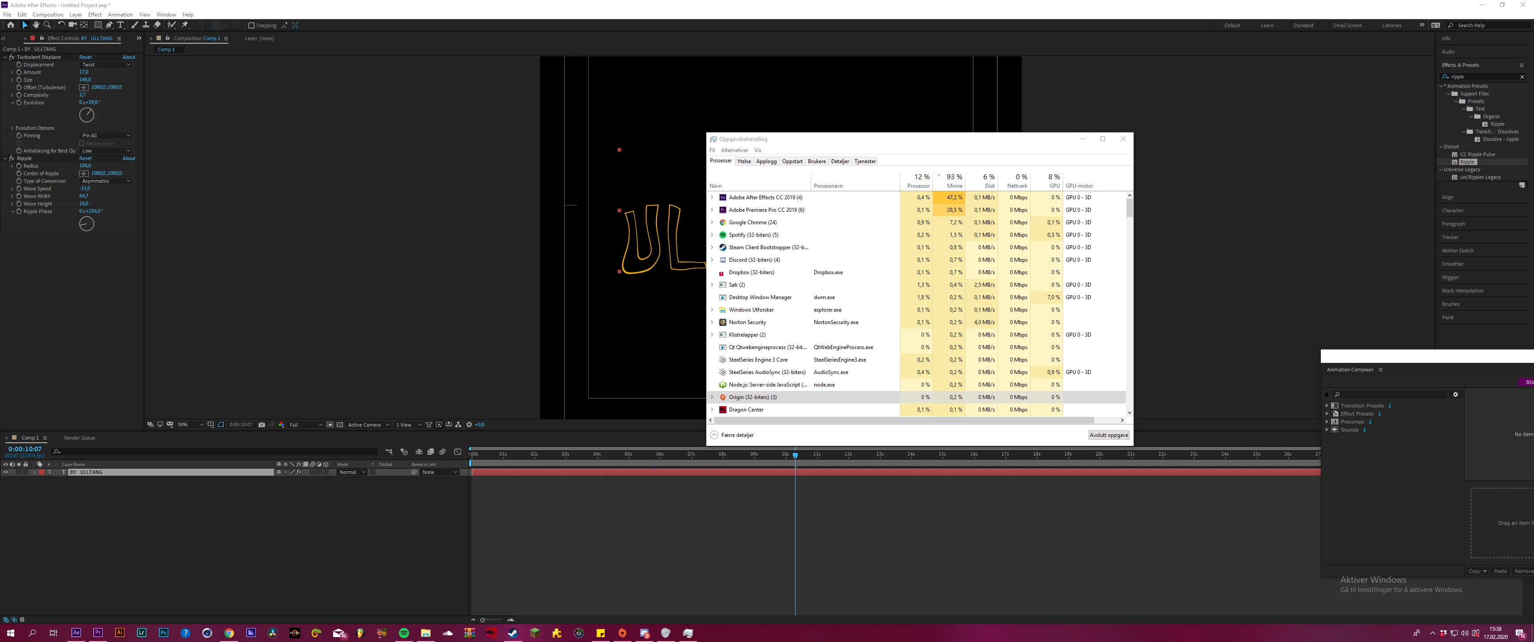Reset the Ripple effect
Viewport: 1534px width, 642px height.
pos(86,158)
